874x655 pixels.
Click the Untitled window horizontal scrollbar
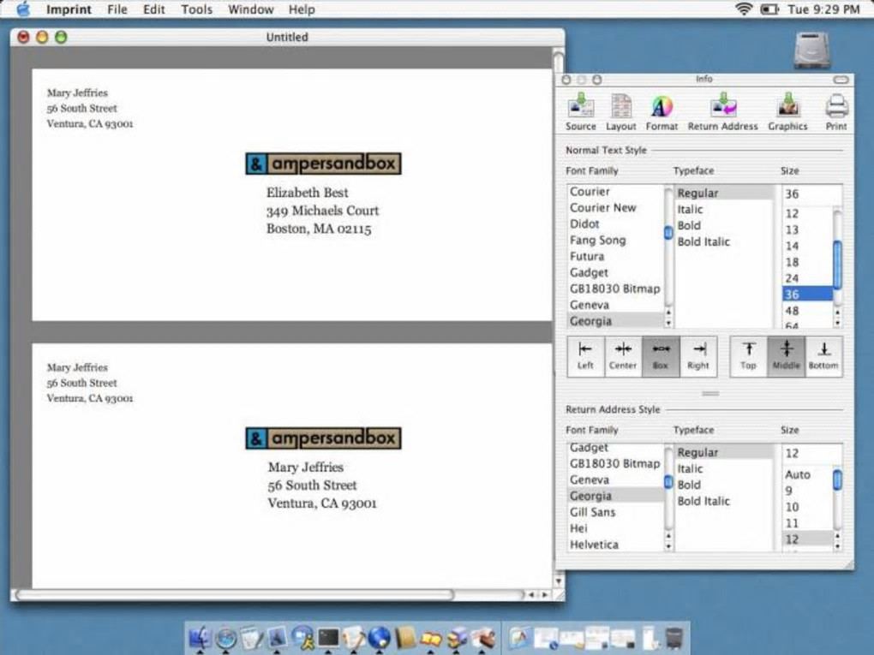[234, 595]
